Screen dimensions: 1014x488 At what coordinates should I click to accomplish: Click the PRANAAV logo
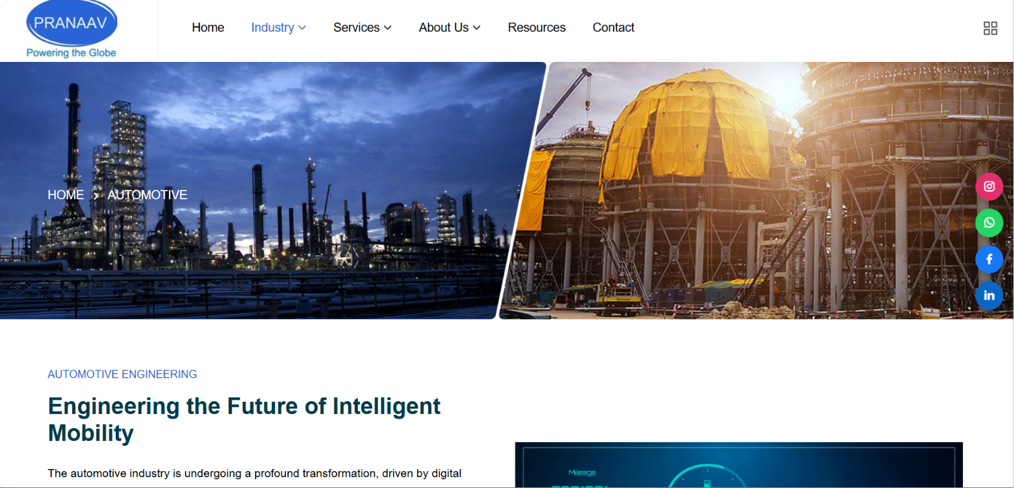tap(71, 29)
